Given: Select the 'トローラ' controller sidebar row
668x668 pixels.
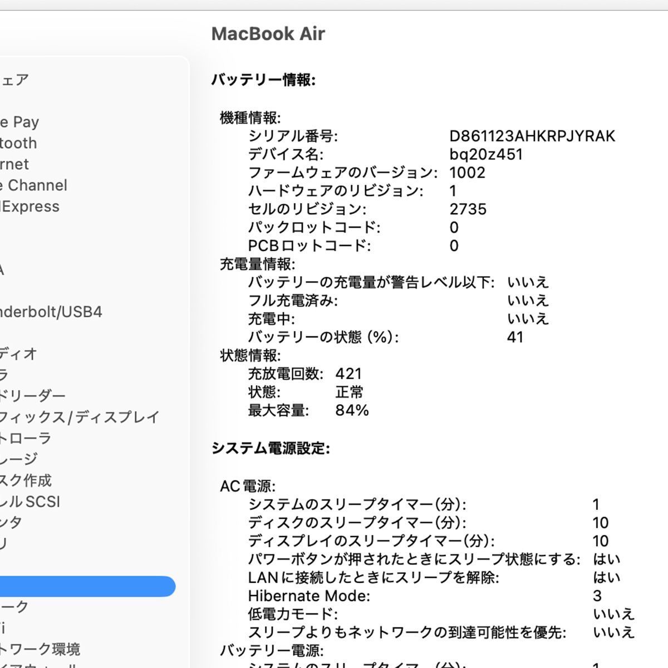Looking at the screenshot, I should [26, 438].
